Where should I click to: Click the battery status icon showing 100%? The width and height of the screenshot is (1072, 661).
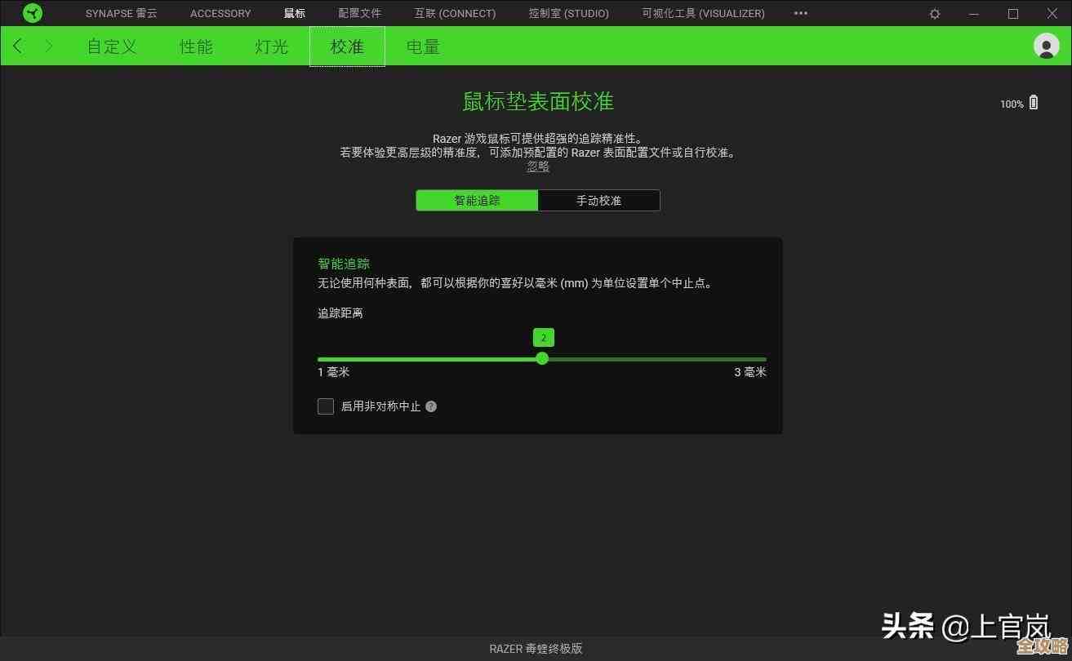[x=1032, y=101]
